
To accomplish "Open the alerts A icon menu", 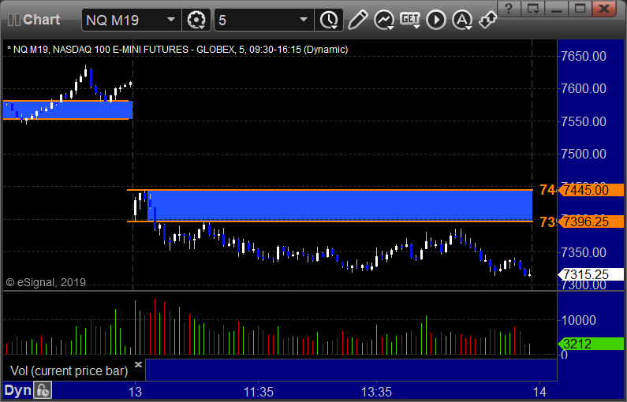I will click(x=462, y=20).
